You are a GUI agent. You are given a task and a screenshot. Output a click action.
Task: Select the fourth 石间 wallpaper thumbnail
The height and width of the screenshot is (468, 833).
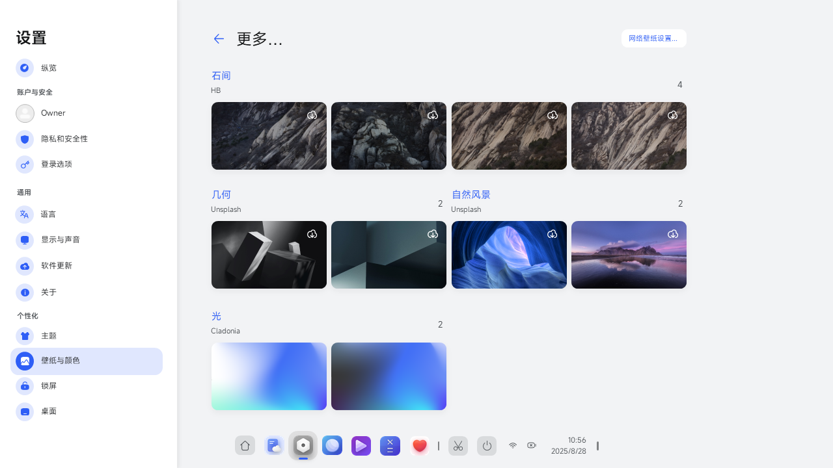pos(629,136)
